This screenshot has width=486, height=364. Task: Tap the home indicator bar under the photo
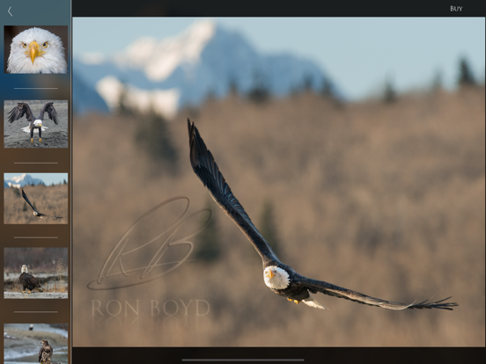point(243,360)
